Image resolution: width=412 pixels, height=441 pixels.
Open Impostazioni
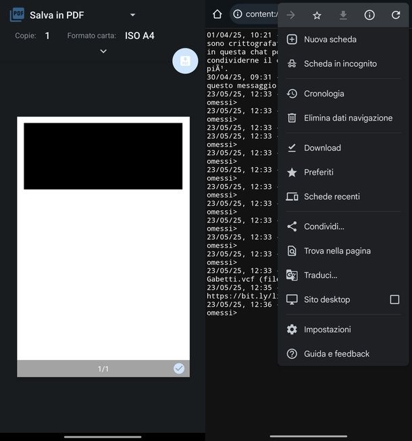343,329
